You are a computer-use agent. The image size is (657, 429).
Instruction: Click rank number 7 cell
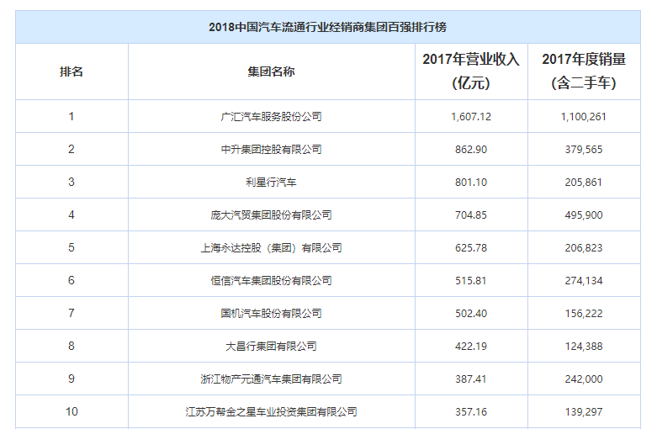[72, 313]
